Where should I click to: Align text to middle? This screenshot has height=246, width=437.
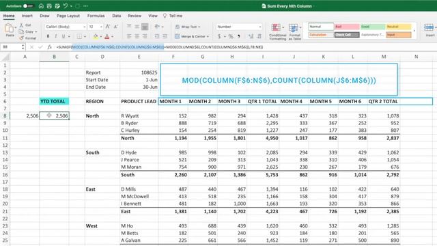137,27
